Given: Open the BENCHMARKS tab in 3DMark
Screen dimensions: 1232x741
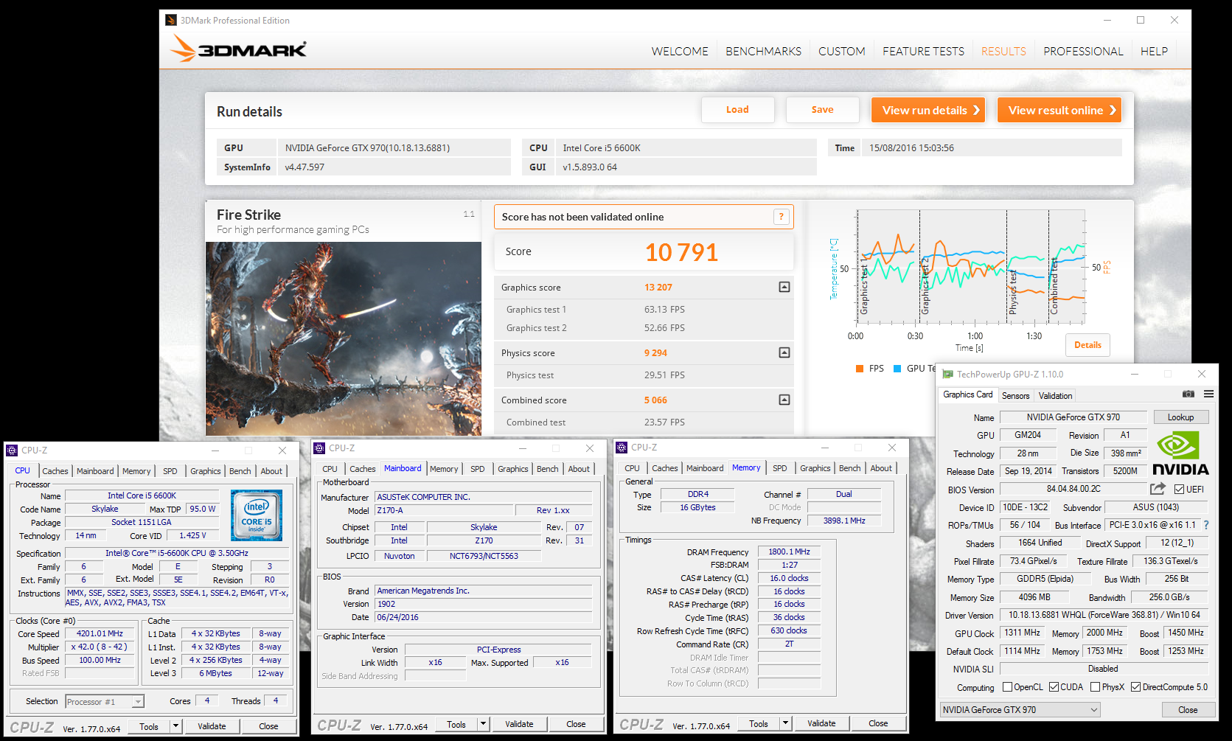Looking at the screenshot, I should click(x=763, y=52).
